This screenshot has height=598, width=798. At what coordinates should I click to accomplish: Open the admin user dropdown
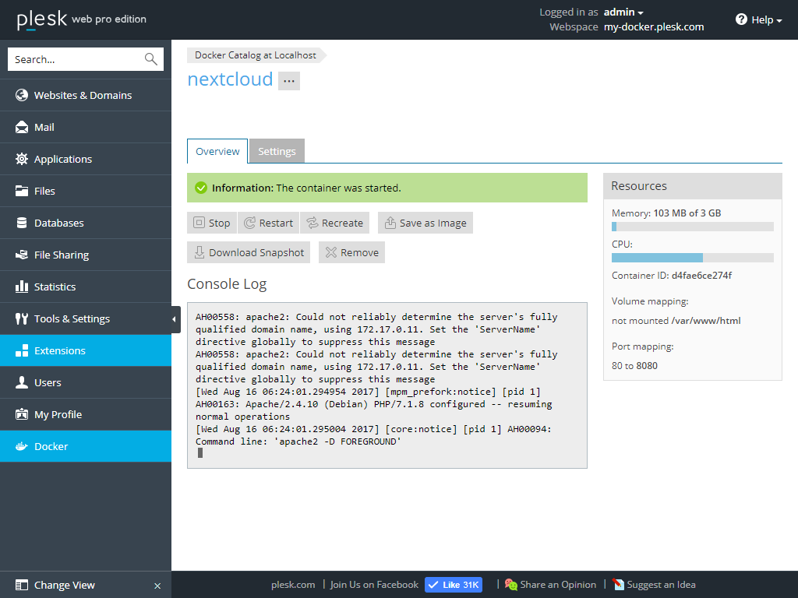(623, 12)
